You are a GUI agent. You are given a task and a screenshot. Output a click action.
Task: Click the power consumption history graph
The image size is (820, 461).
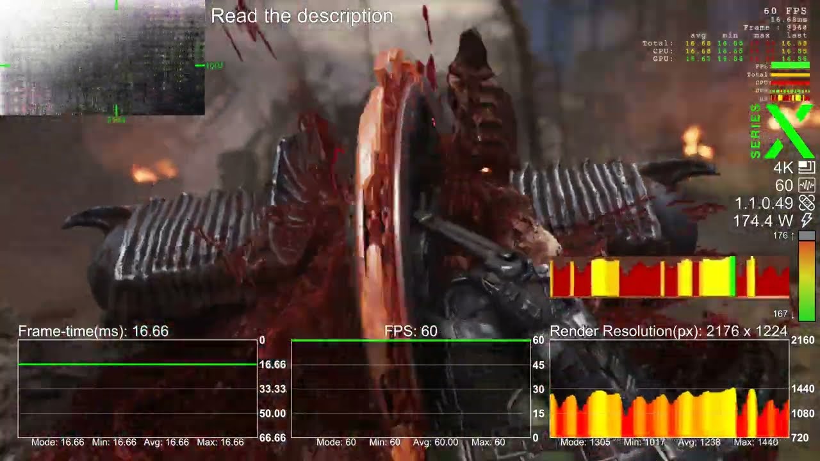click(x=669, y=277)
